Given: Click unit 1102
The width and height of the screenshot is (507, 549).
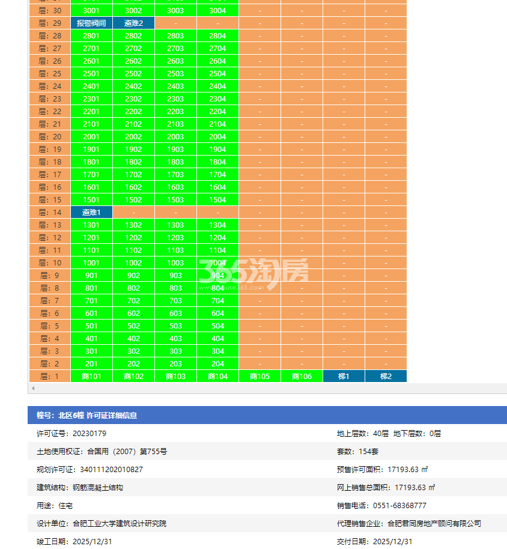Looking at the screenshot, I should (x=133, y=250).
